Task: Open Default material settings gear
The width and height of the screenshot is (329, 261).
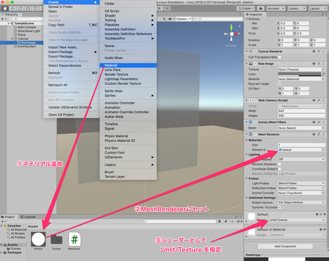Action: pyautogui.click(x=325, y=214)
